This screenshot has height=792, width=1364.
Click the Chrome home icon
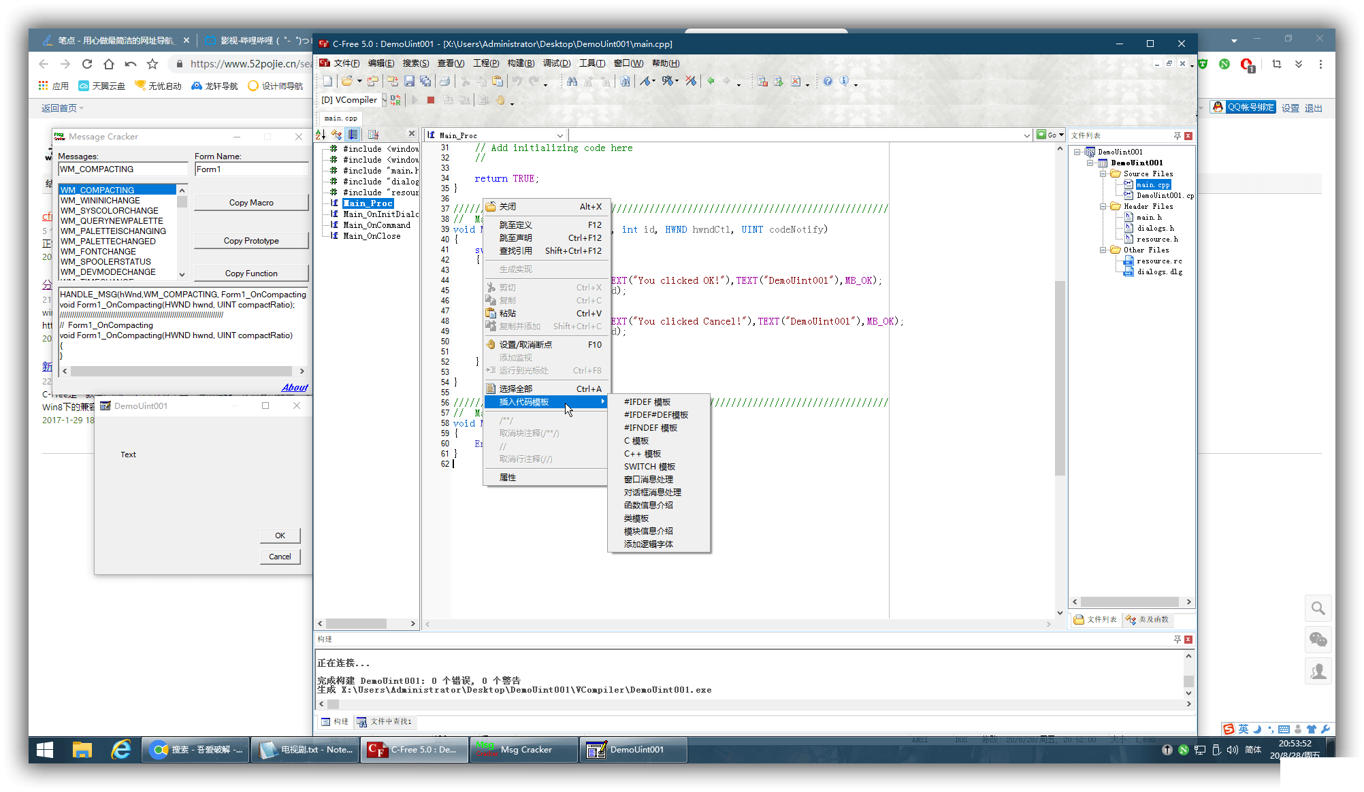pos(109,64)
